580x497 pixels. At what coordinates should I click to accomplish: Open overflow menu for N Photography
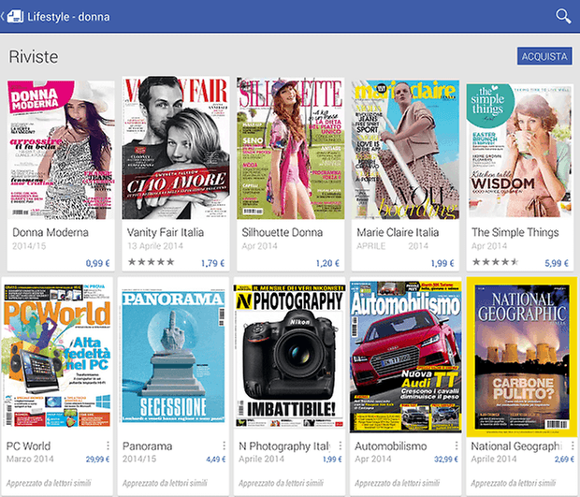pos(340,446)
